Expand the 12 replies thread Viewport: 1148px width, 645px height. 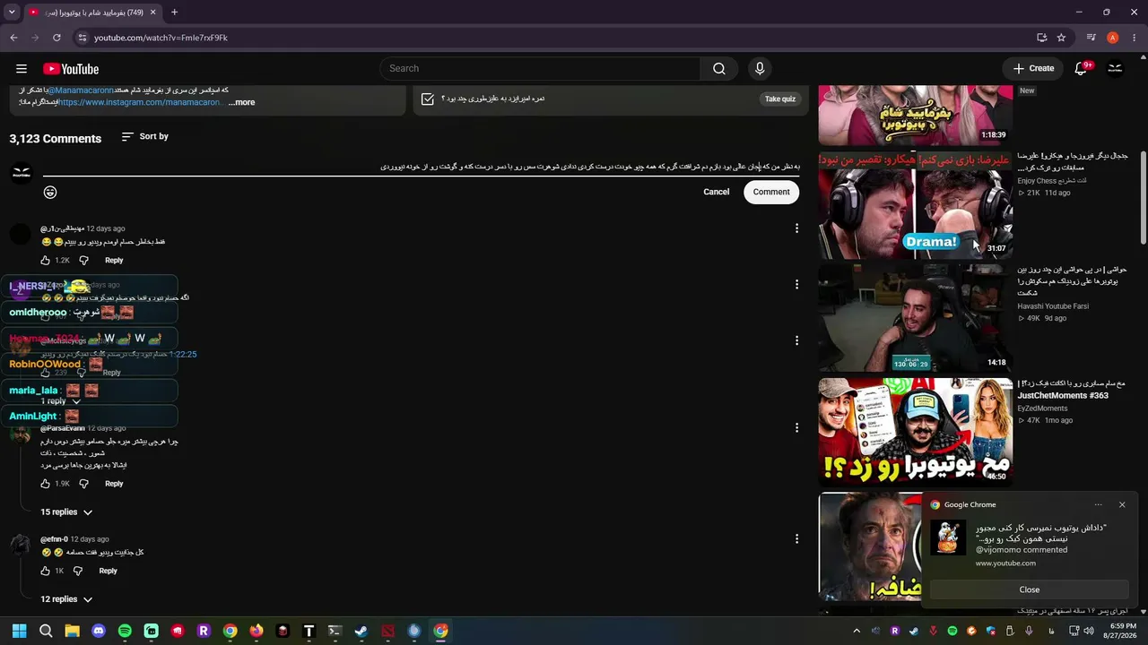click(x=66, y=599)
